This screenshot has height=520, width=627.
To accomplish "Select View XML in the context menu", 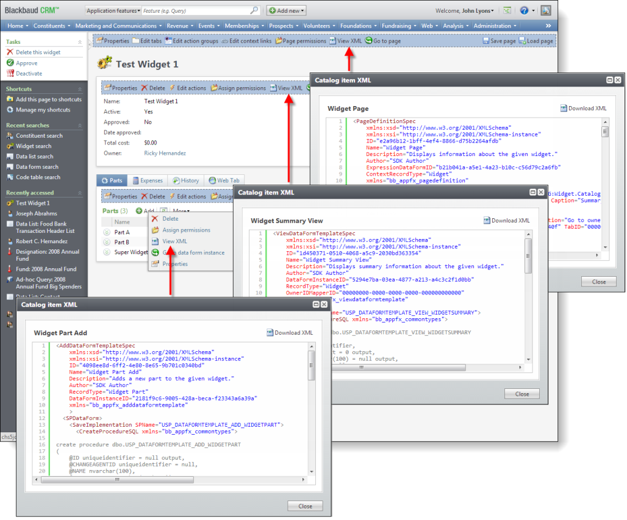I will tap(175, 241).
